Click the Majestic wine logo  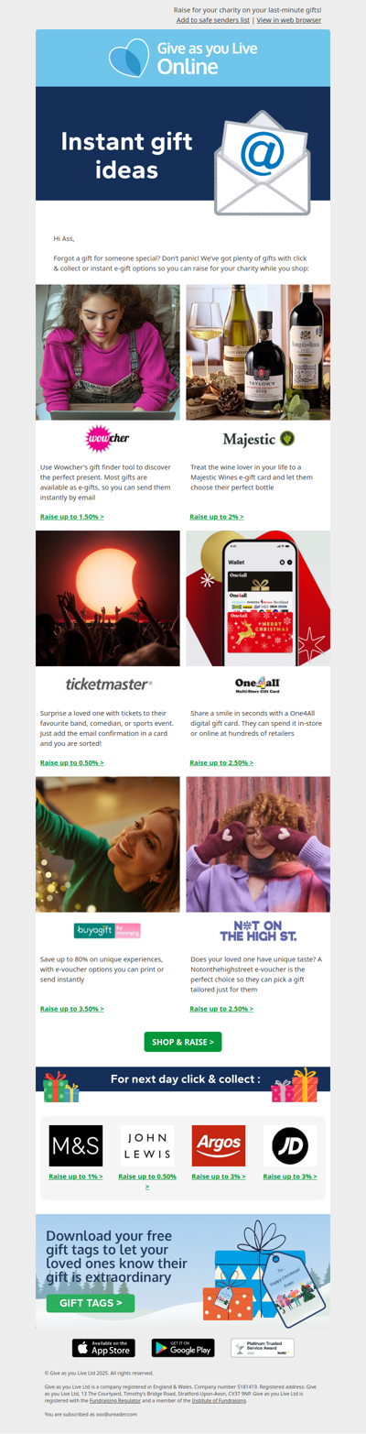(258, 439)
